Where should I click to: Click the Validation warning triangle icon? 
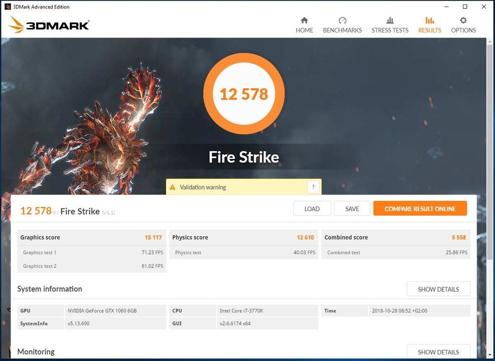(173, 187)
